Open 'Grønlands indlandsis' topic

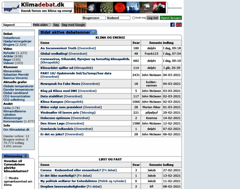pos(57,129)
